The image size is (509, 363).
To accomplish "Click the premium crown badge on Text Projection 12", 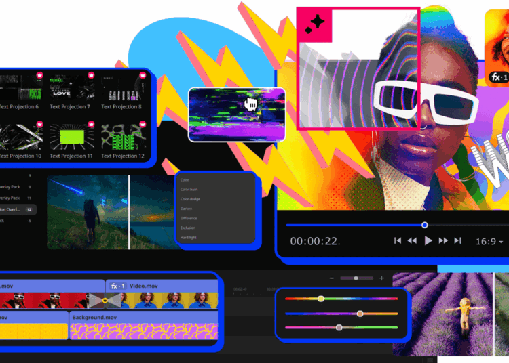I will click(x=143, y=124).
